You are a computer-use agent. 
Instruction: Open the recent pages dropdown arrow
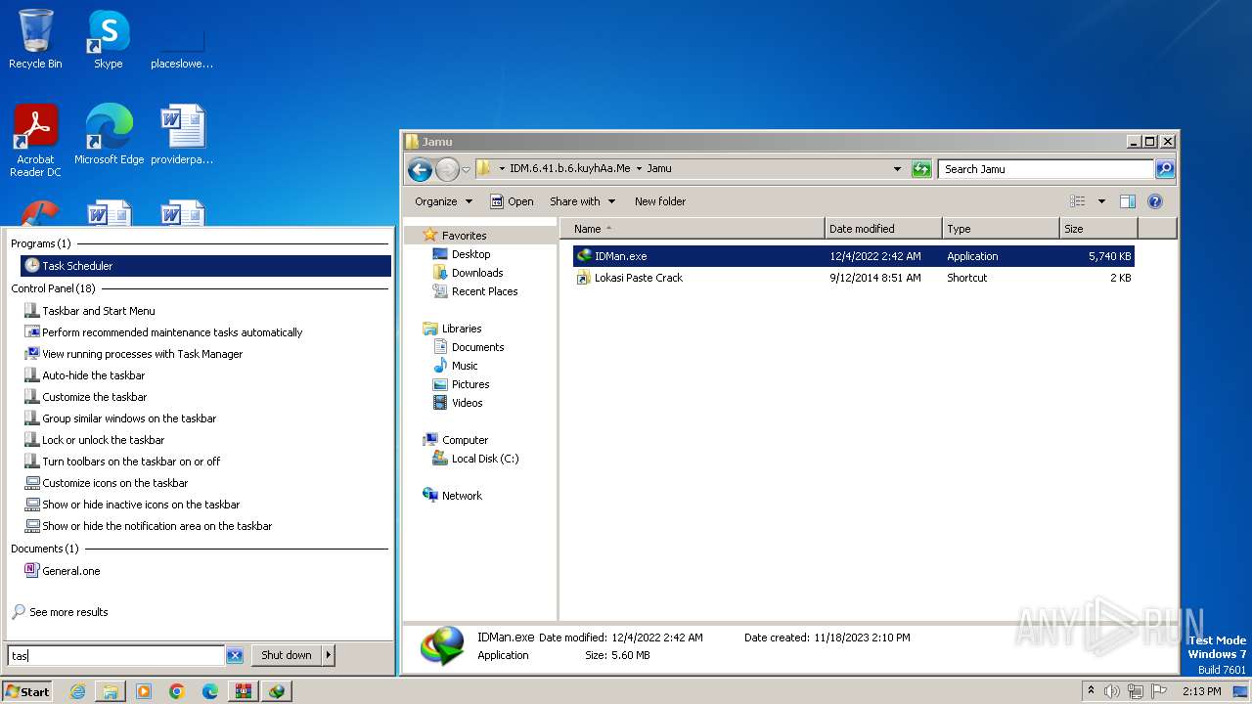[x=467, y=169]
